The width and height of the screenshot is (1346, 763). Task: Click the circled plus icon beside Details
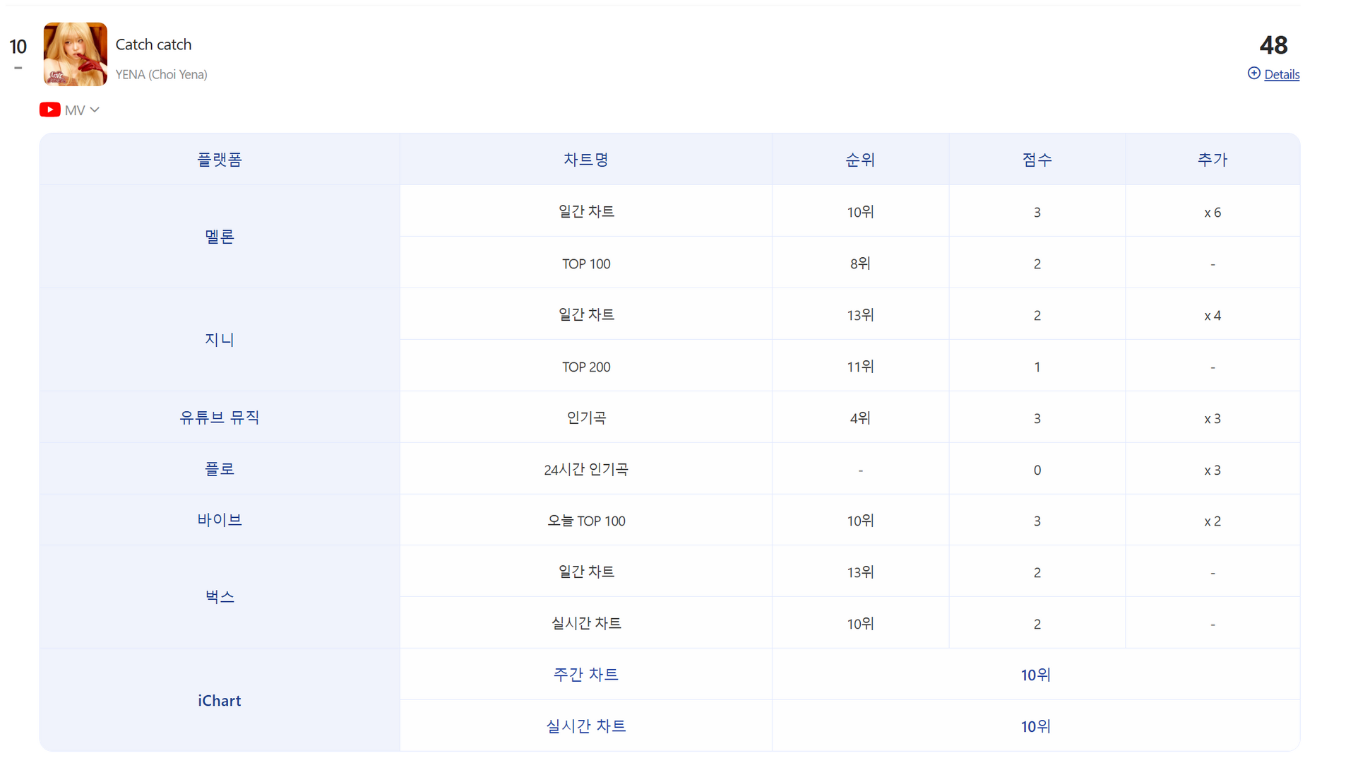(1253, 73)
